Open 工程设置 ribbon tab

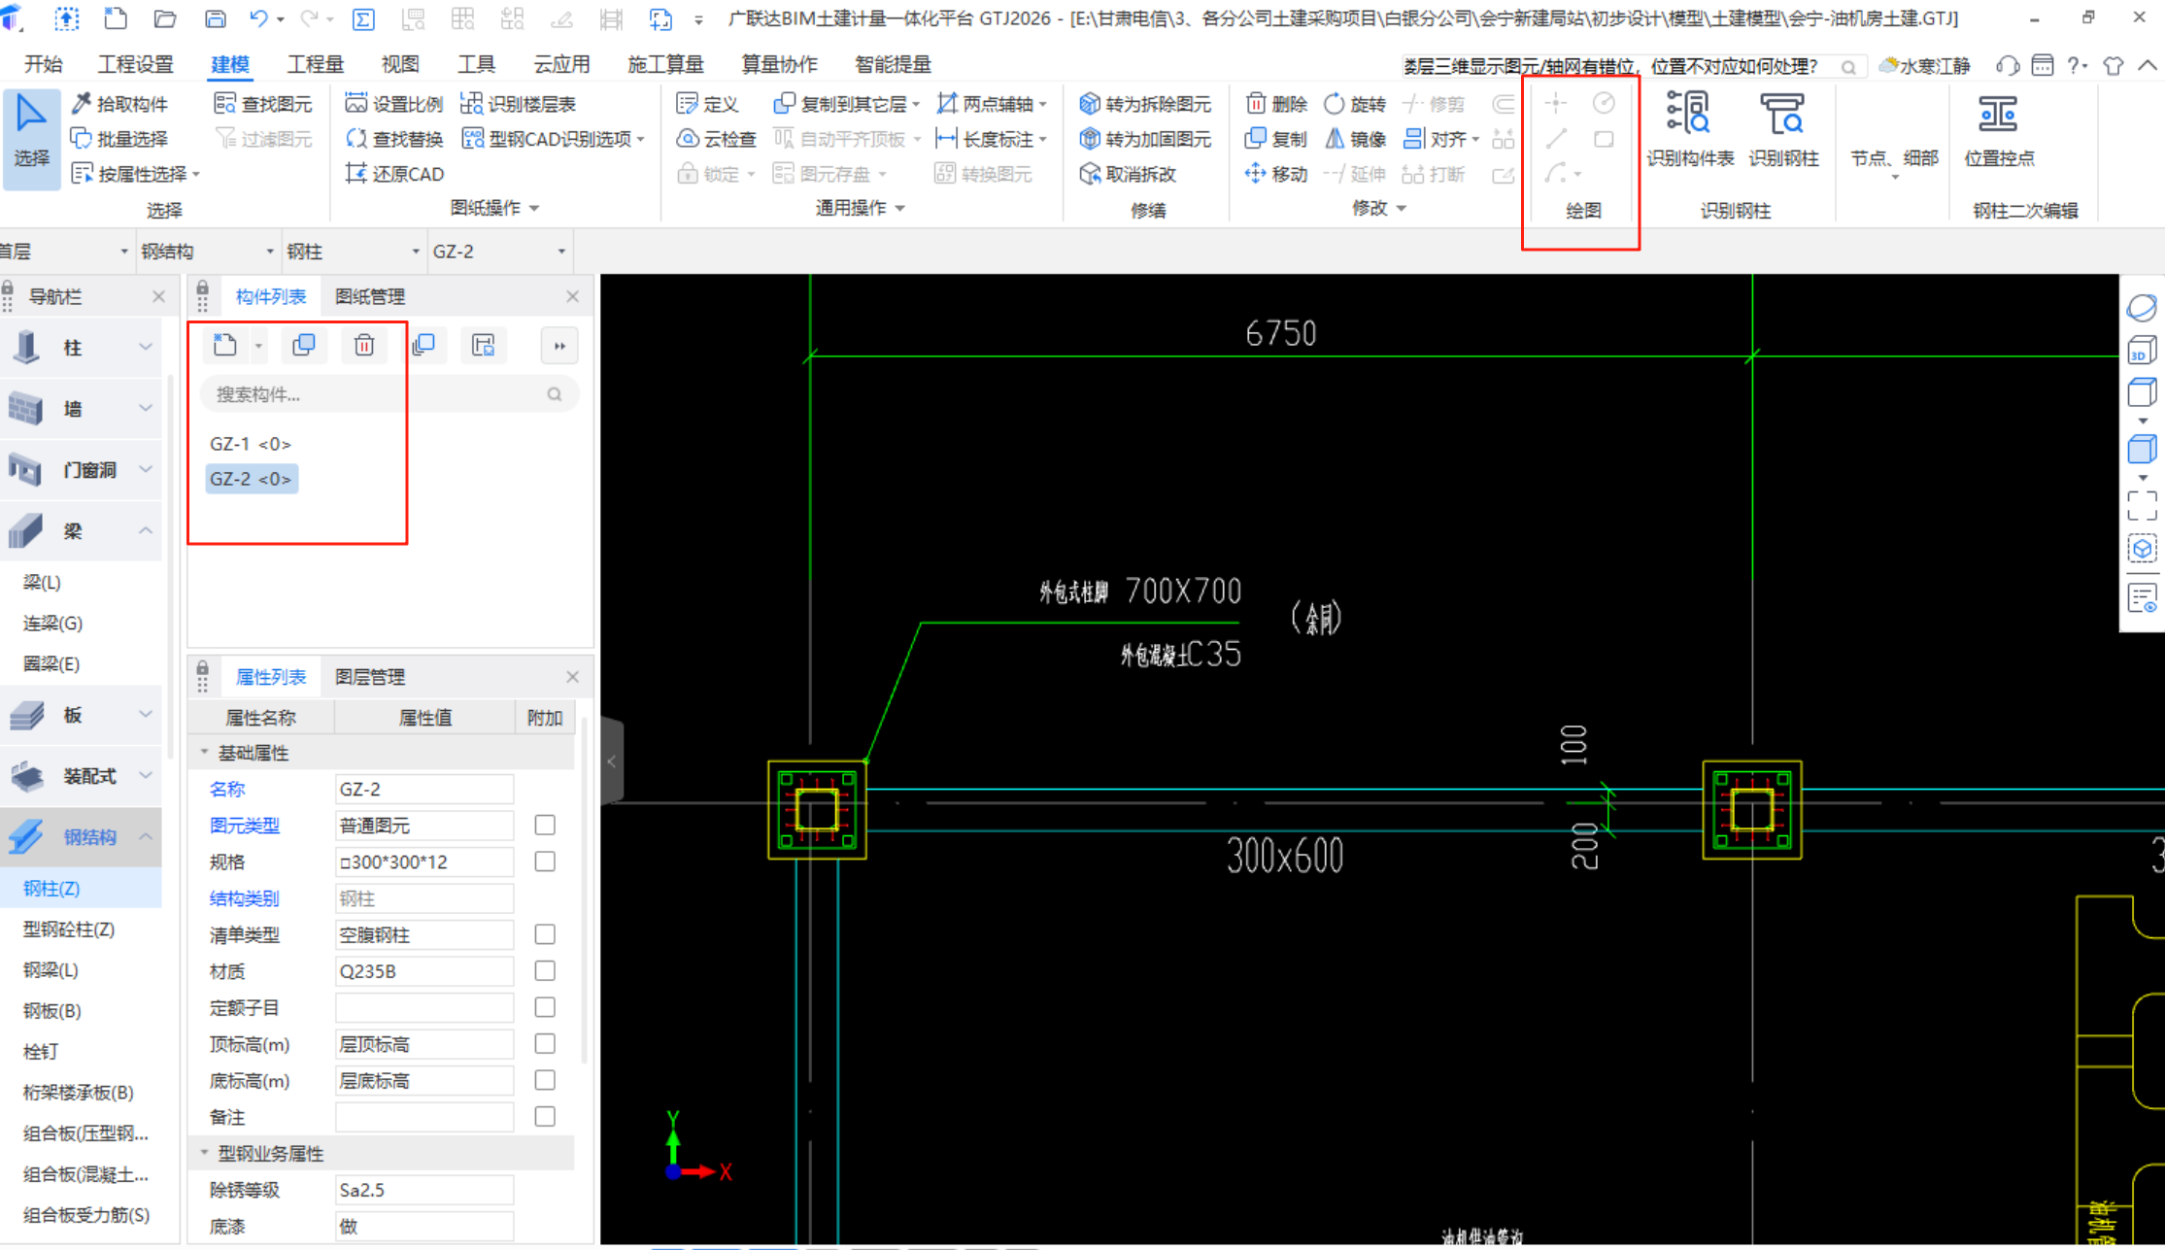pos(135,64)
